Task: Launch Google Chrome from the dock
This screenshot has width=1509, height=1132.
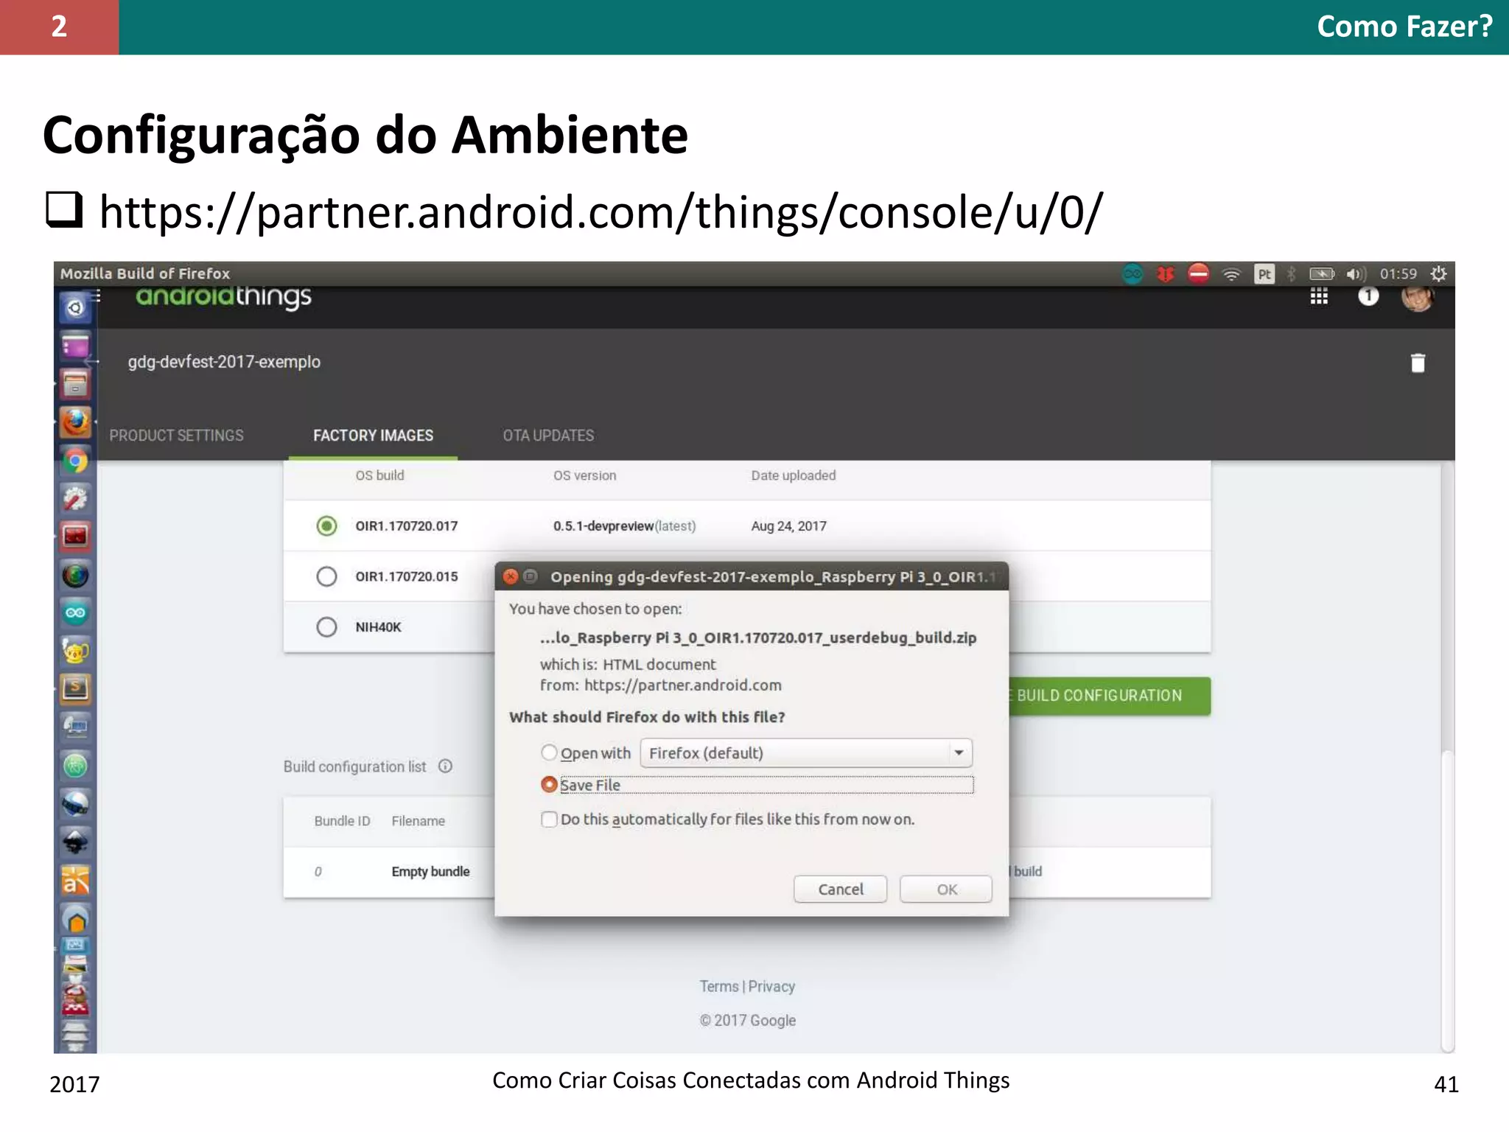Action: [75, 461]
